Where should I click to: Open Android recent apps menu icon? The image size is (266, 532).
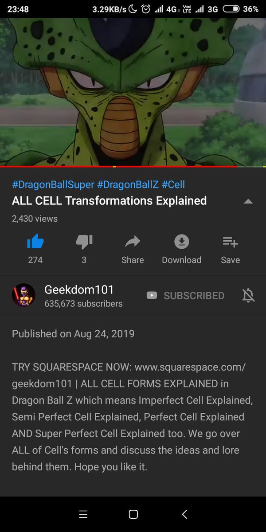pos(83,514)
